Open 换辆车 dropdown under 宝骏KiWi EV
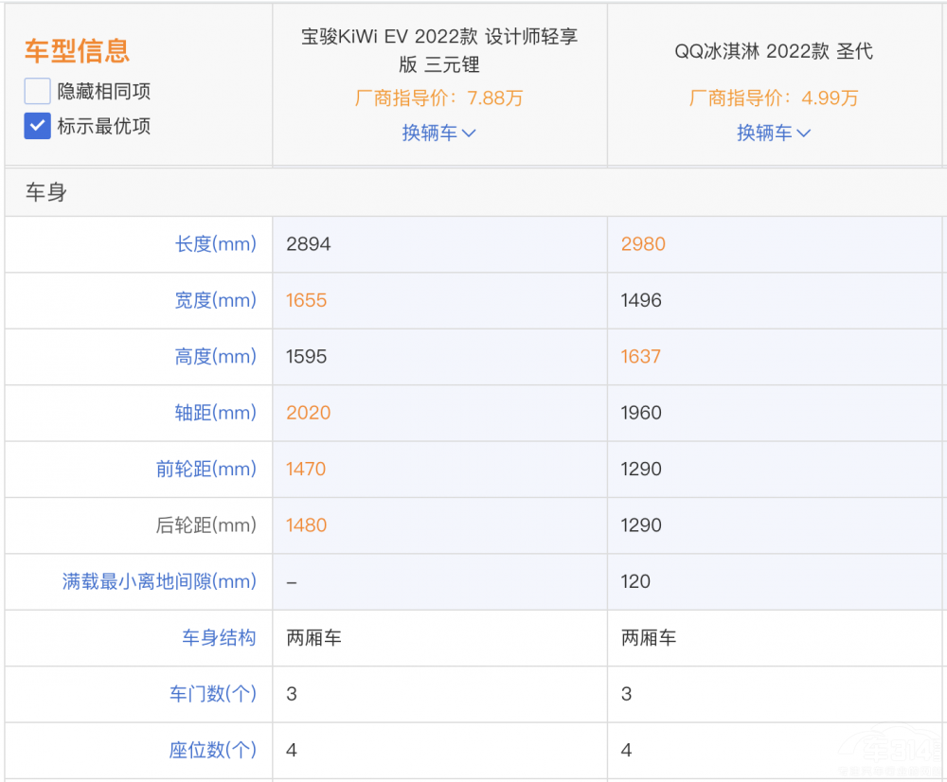The height and width of the screenshot is (782, 947). [x=438, y=133]
